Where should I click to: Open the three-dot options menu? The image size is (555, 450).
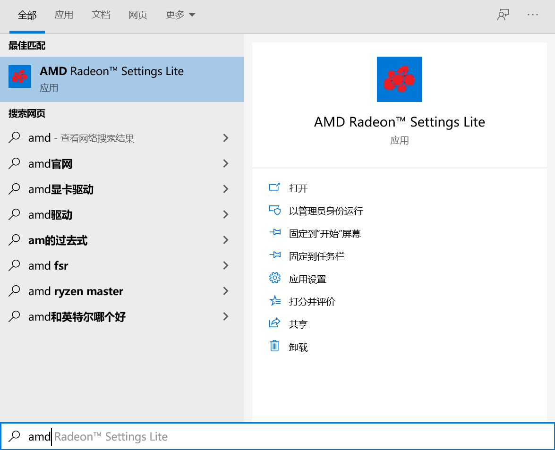coord(533,15)
